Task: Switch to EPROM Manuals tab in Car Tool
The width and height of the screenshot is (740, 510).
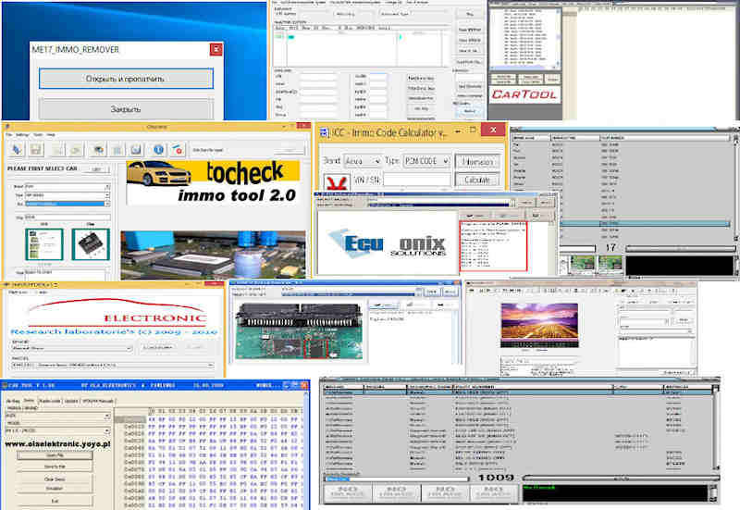Action: 98,401
